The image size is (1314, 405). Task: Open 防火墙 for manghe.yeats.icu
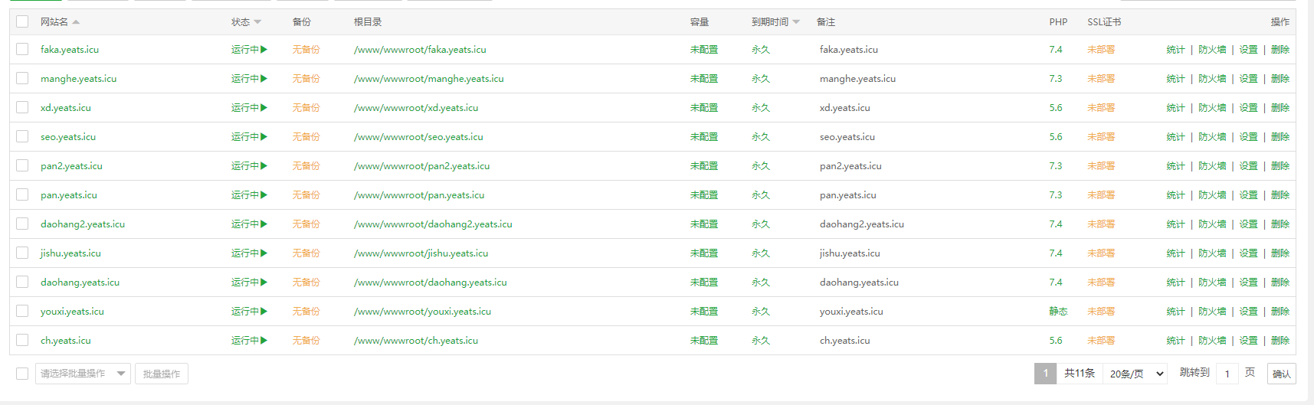click(x=1212, y=79)
